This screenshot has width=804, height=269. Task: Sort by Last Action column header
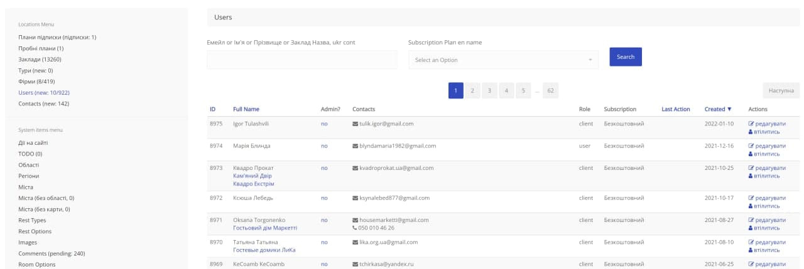click(675, 109)
